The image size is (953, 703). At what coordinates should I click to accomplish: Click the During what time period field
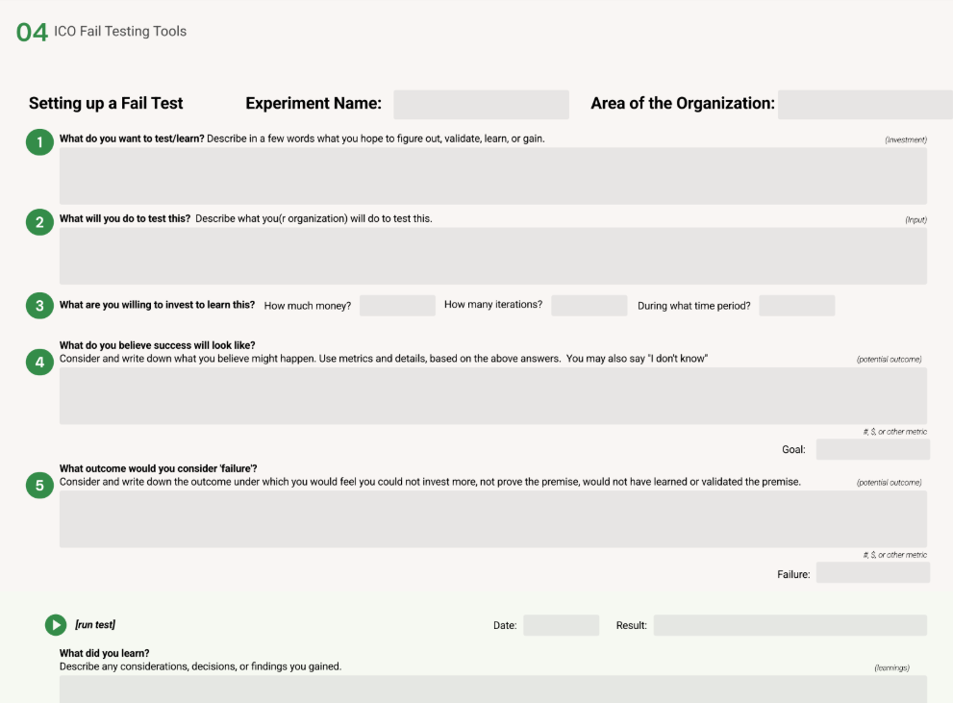click(x=796, y=306)
